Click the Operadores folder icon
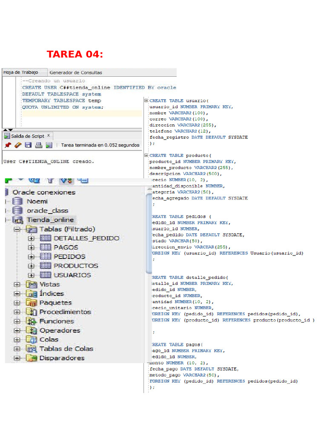This screenshot has height=436, width=327. [32, 330]
